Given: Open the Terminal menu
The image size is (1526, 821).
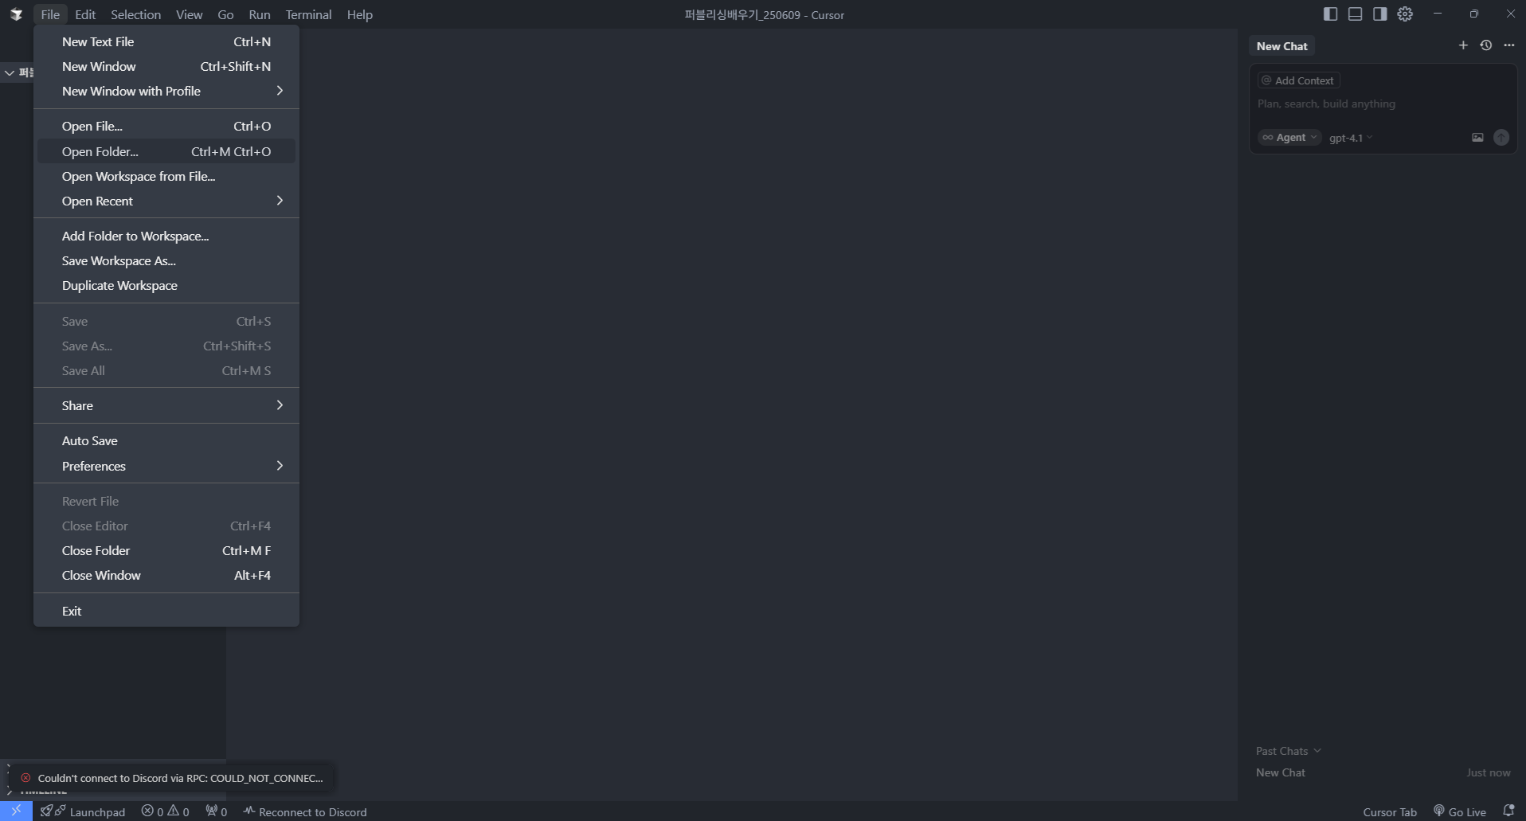Looking at the screenshot, I should [x=308, y=14].
